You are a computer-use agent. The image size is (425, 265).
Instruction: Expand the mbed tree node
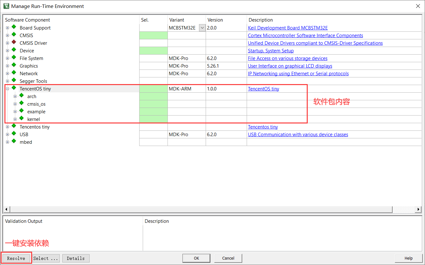click(x=7, y=142)
